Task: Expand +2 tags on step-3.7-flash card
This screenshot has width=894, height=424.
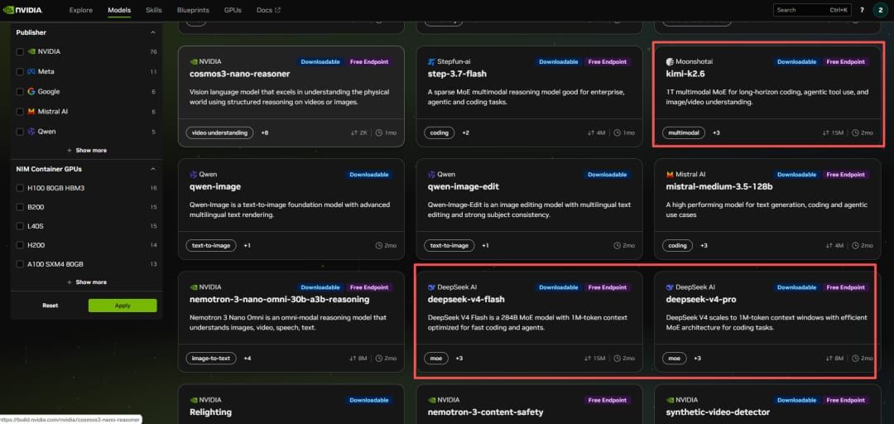Action: coord(465,133)
